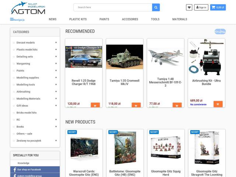Open the Cromwell tank product image

point(125,57)
